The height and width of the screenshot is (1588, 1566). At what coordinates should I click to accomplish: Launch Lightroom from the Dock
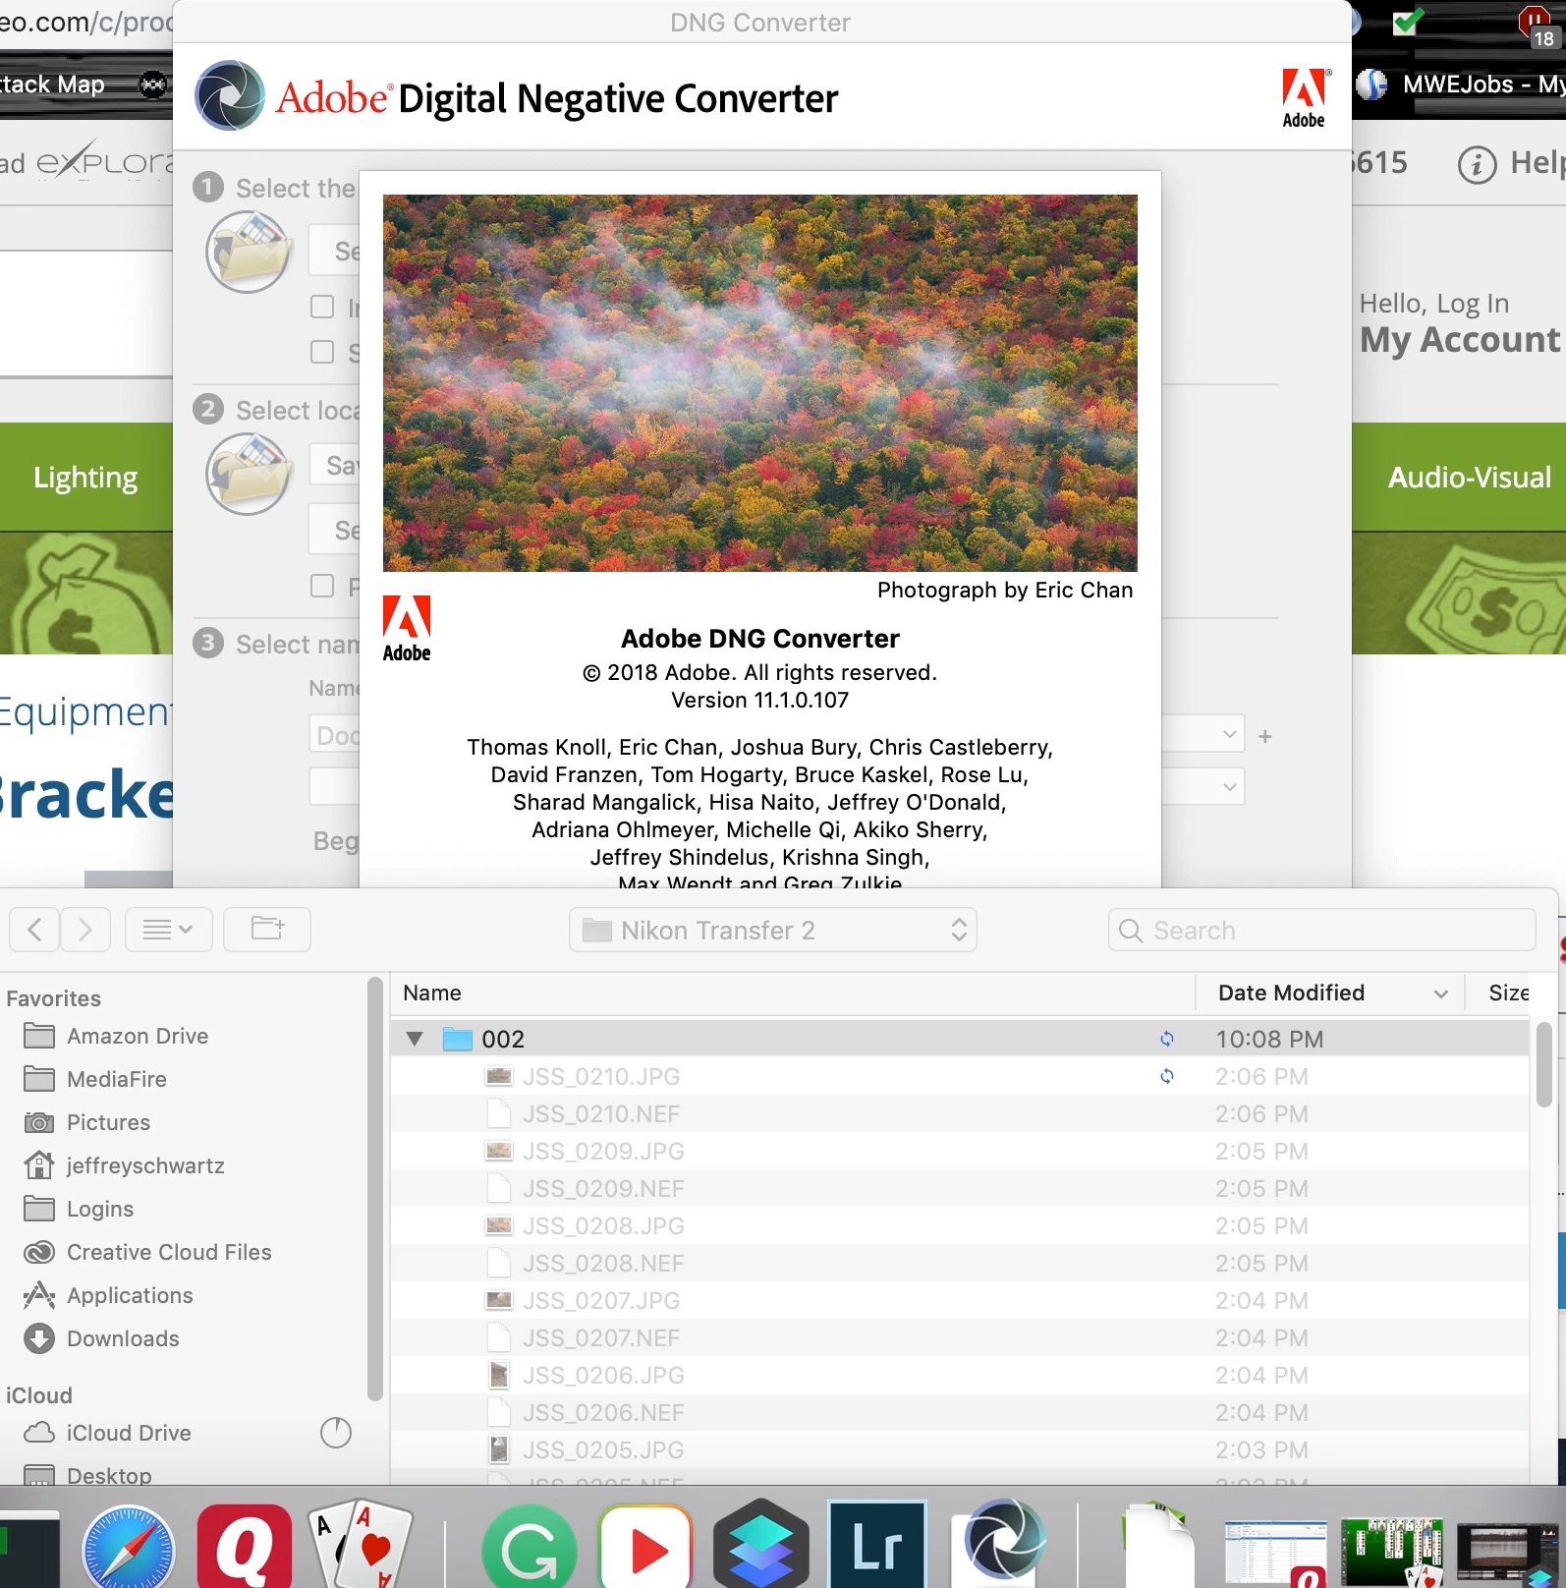(x=877, y=1546)
